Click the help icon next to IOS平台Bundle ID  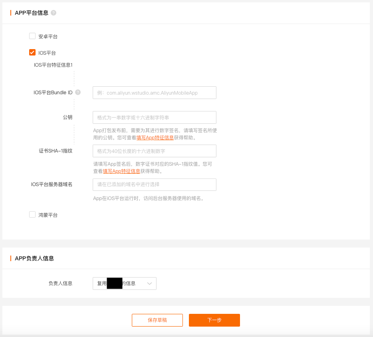coord(78,92)
